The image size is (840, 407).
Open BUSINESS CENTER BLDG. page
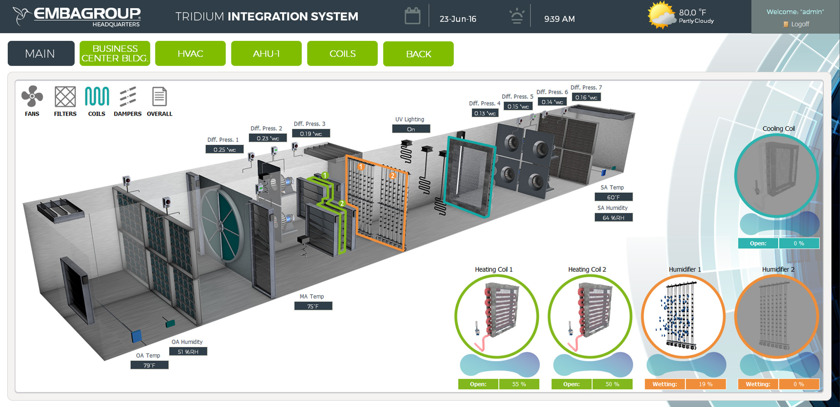[115, 54]
